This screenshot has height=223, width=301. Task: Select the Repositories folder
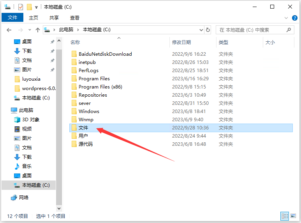click(93, 95)
